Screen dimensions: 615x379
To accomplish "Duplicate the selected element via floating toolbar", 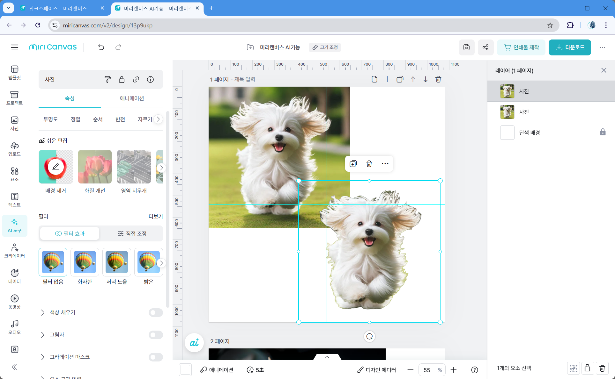I will (x=353, y=164).
